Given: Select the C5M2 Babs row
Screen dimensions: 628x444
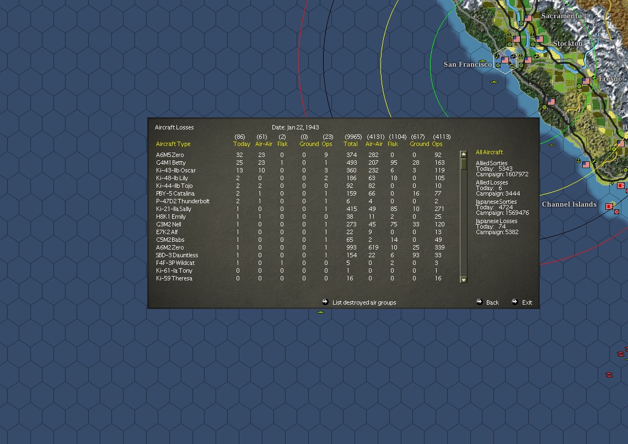Looking at the screenshot, I should pyautogui.click(x=300, y=240).
